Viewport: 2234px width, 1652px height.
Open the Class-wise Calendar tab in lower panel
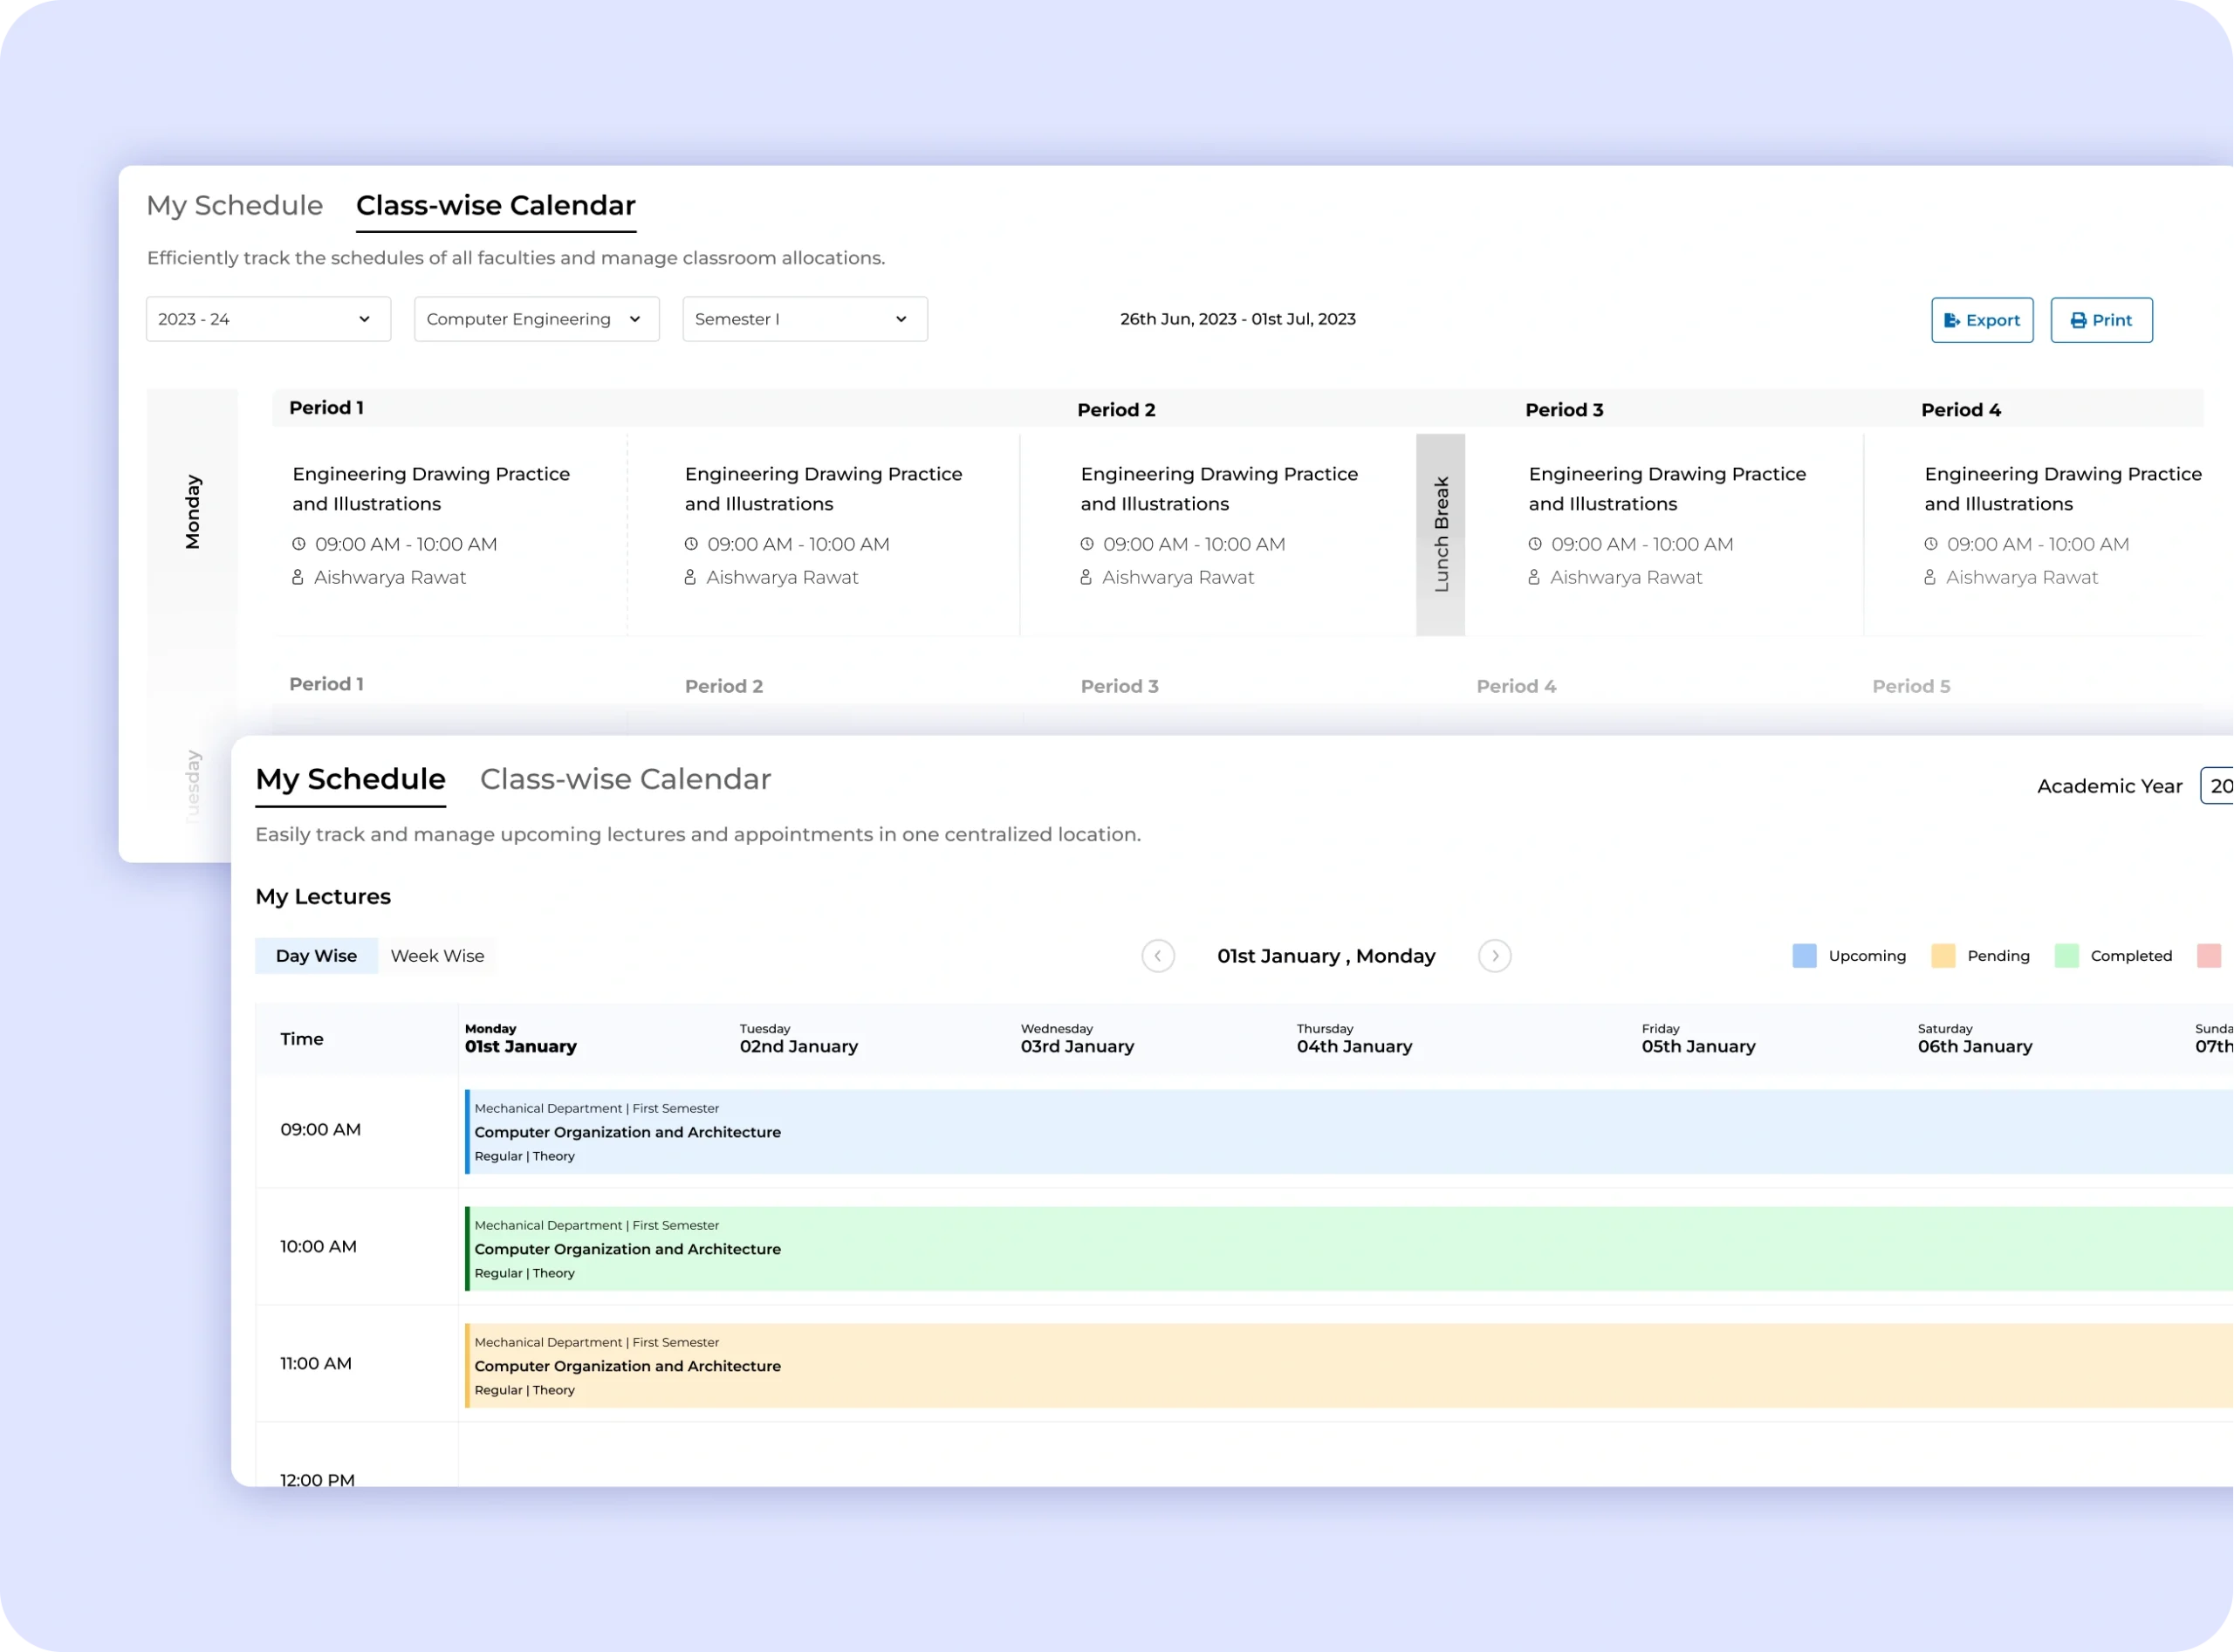point(625,779)
